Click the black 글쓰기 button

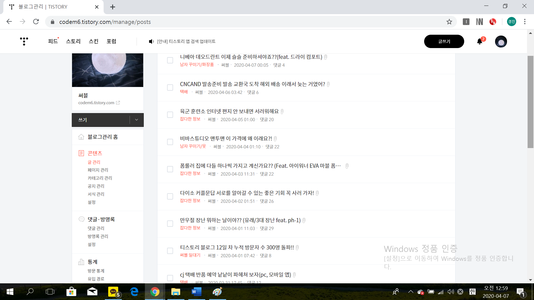(x=444, y=41)
